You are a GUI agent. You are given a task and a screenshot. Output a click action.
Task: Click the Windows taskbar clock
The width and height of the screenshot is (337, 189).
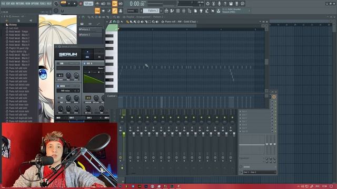coord(324,186)
